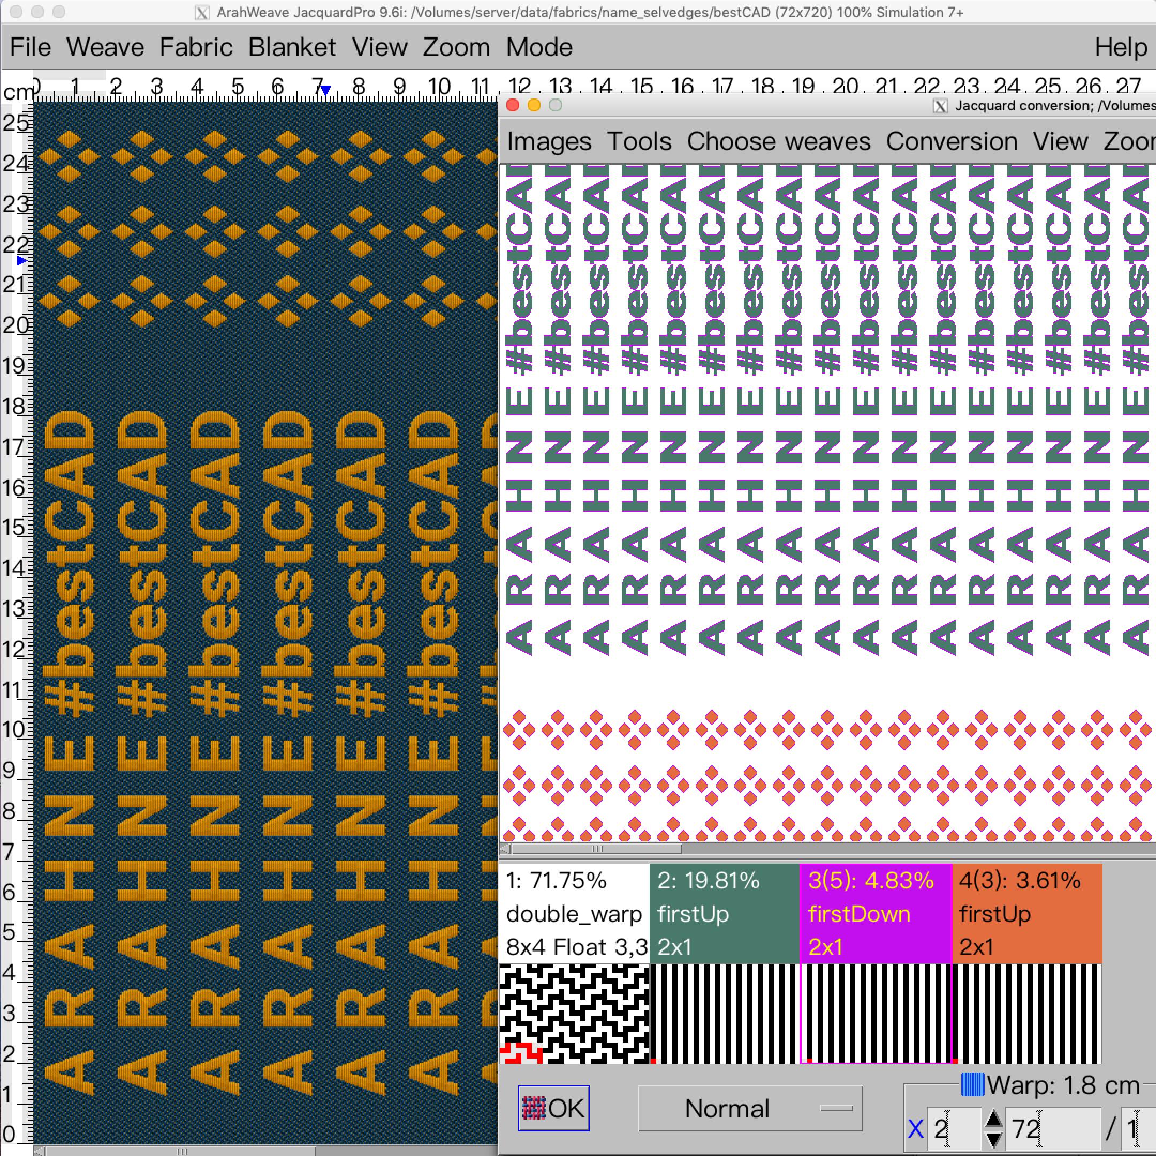
Task: Open Images menu in Jacquard conversion
Action: [x=549, y=141]
